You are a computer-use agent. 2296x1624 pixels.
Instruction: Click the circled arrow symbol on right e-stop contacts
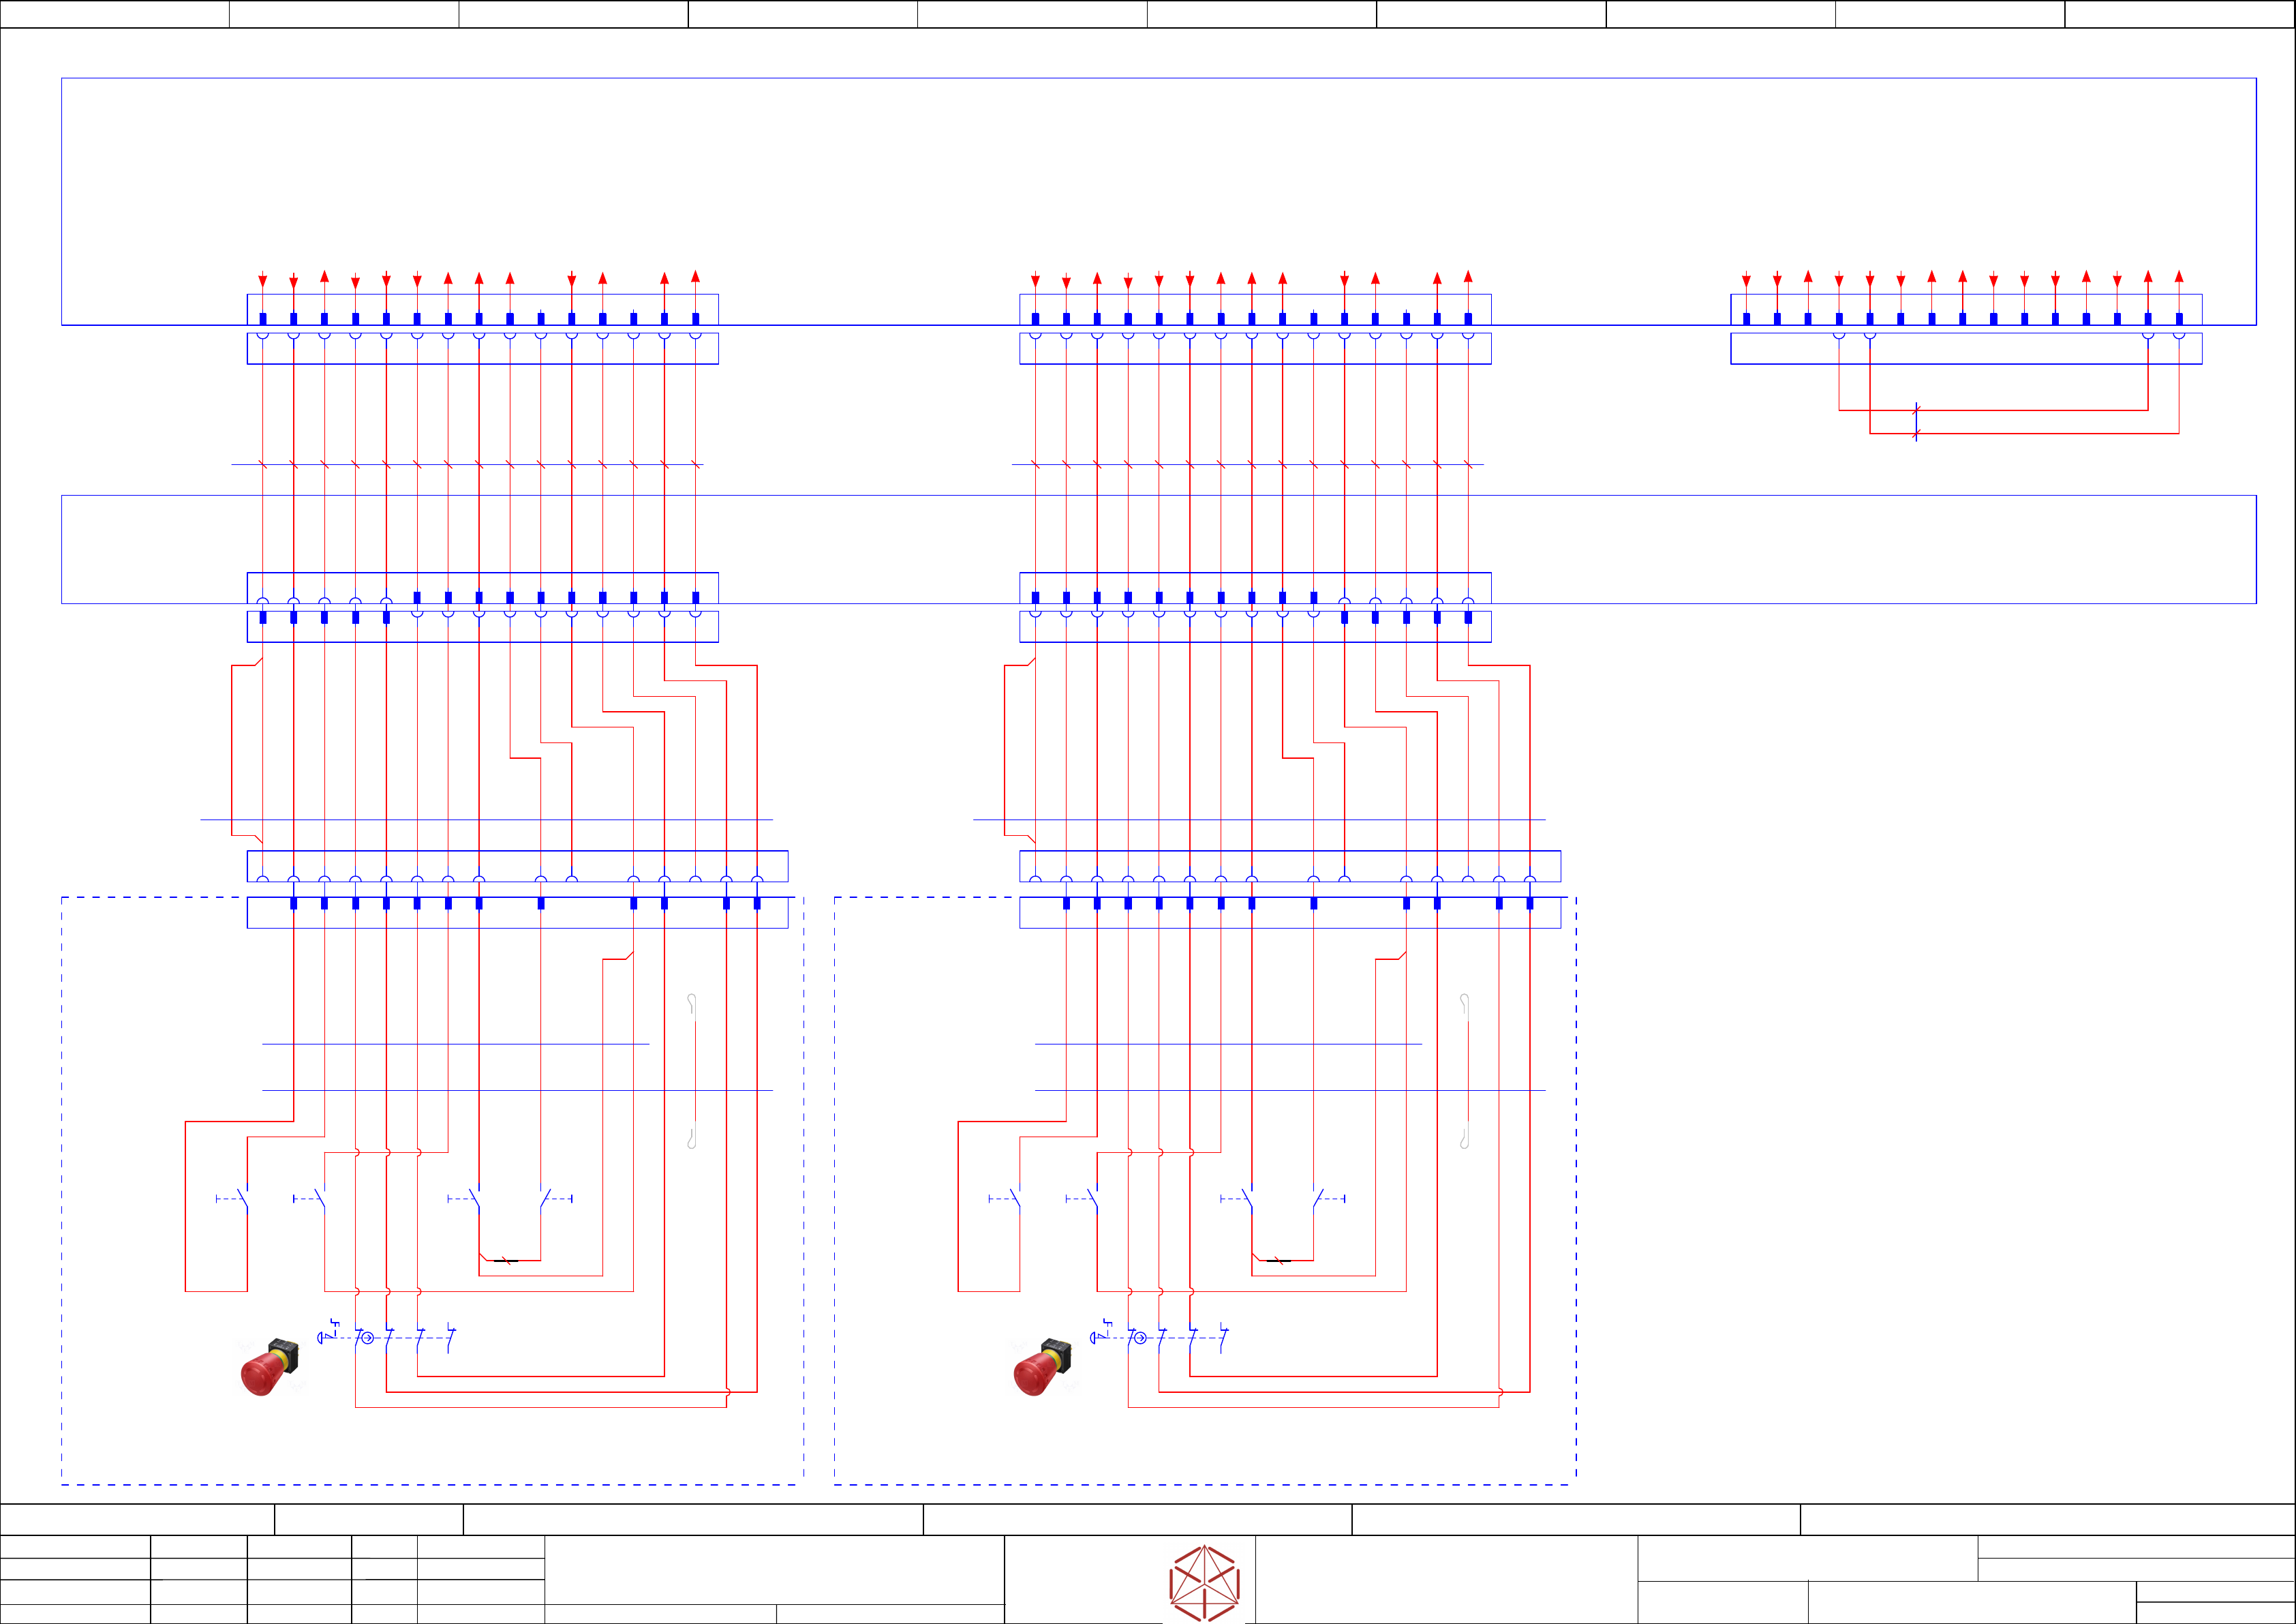click(1140, 1338)
